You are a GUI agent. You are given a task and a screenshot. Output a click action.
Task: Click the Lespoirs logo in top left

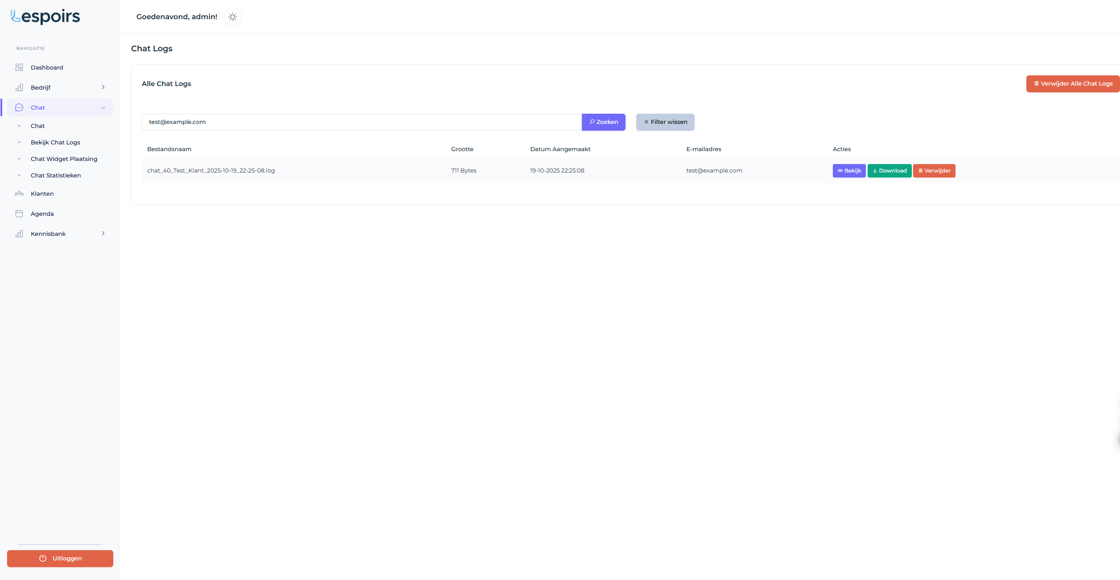click(45, 16)
